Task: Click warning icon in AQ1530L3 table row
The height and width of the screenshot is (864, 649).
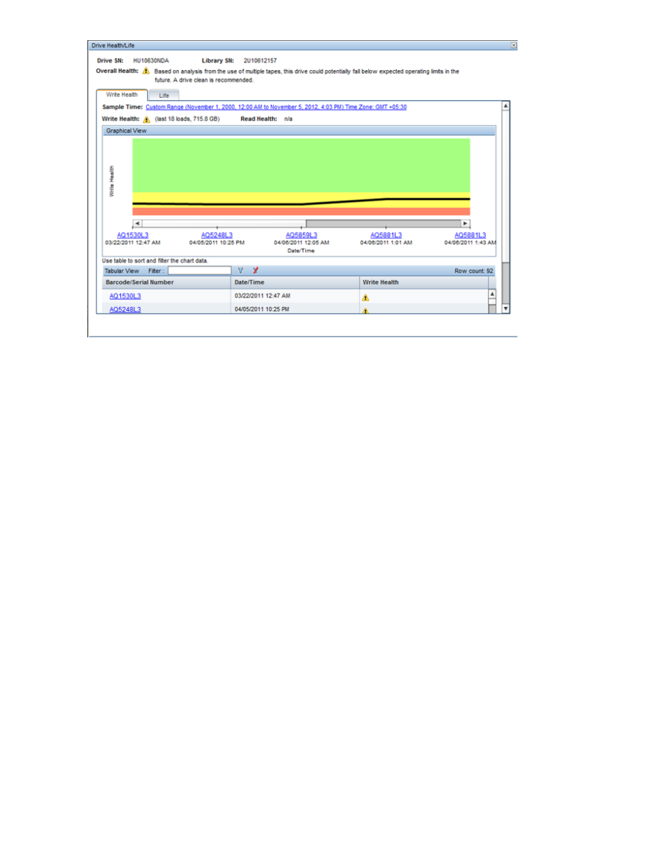Action: tap(365, 297)
